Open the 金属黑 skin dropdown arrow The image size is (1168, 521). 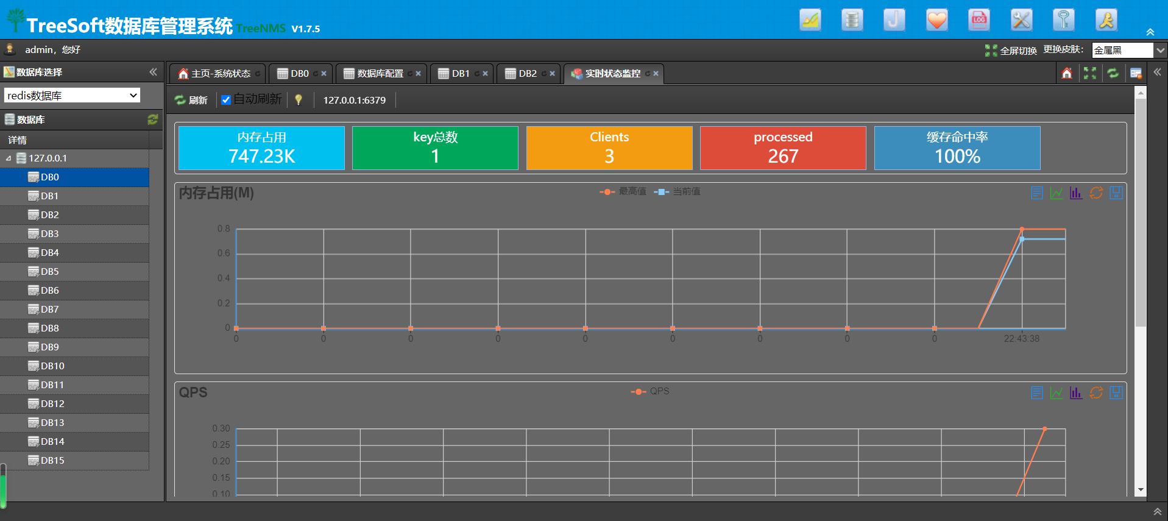click(1161, 50)
